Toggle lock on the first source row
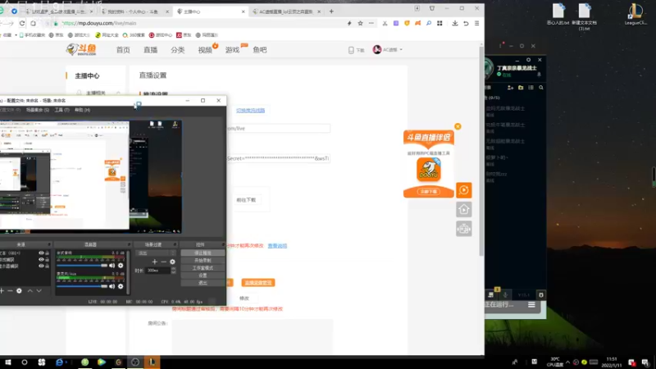656x369 pixels. [x=47, y=253]
